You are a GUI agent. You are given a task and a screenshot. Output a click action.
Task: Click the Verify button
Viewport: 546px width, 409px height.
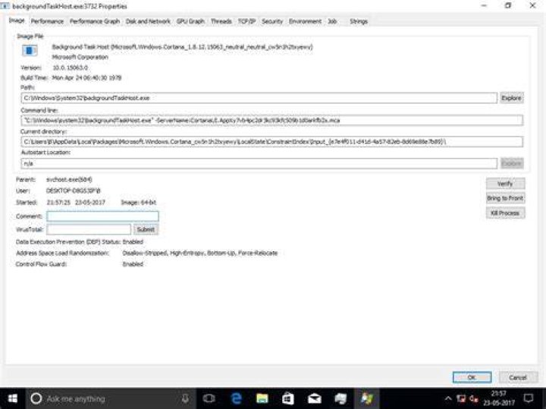[x=505, y=184]
